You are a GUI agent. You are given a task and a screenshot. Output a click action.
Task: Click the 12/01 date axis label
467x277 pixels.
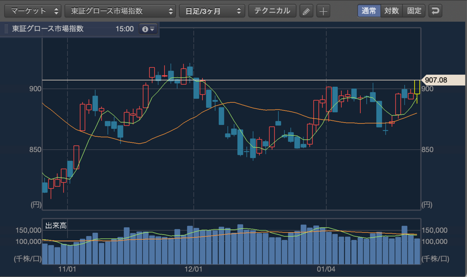(194, 269)
